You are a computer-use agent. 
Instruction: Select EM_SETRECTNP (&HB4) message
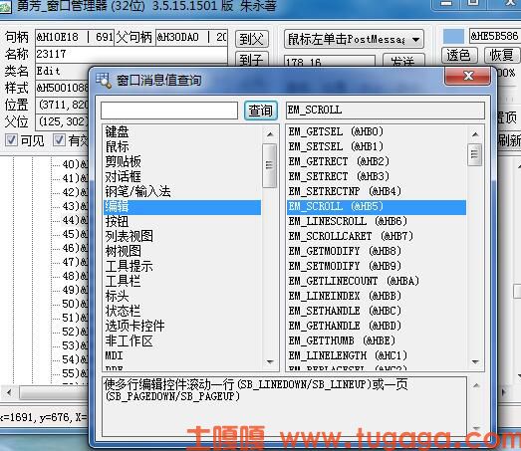[377, 191]
